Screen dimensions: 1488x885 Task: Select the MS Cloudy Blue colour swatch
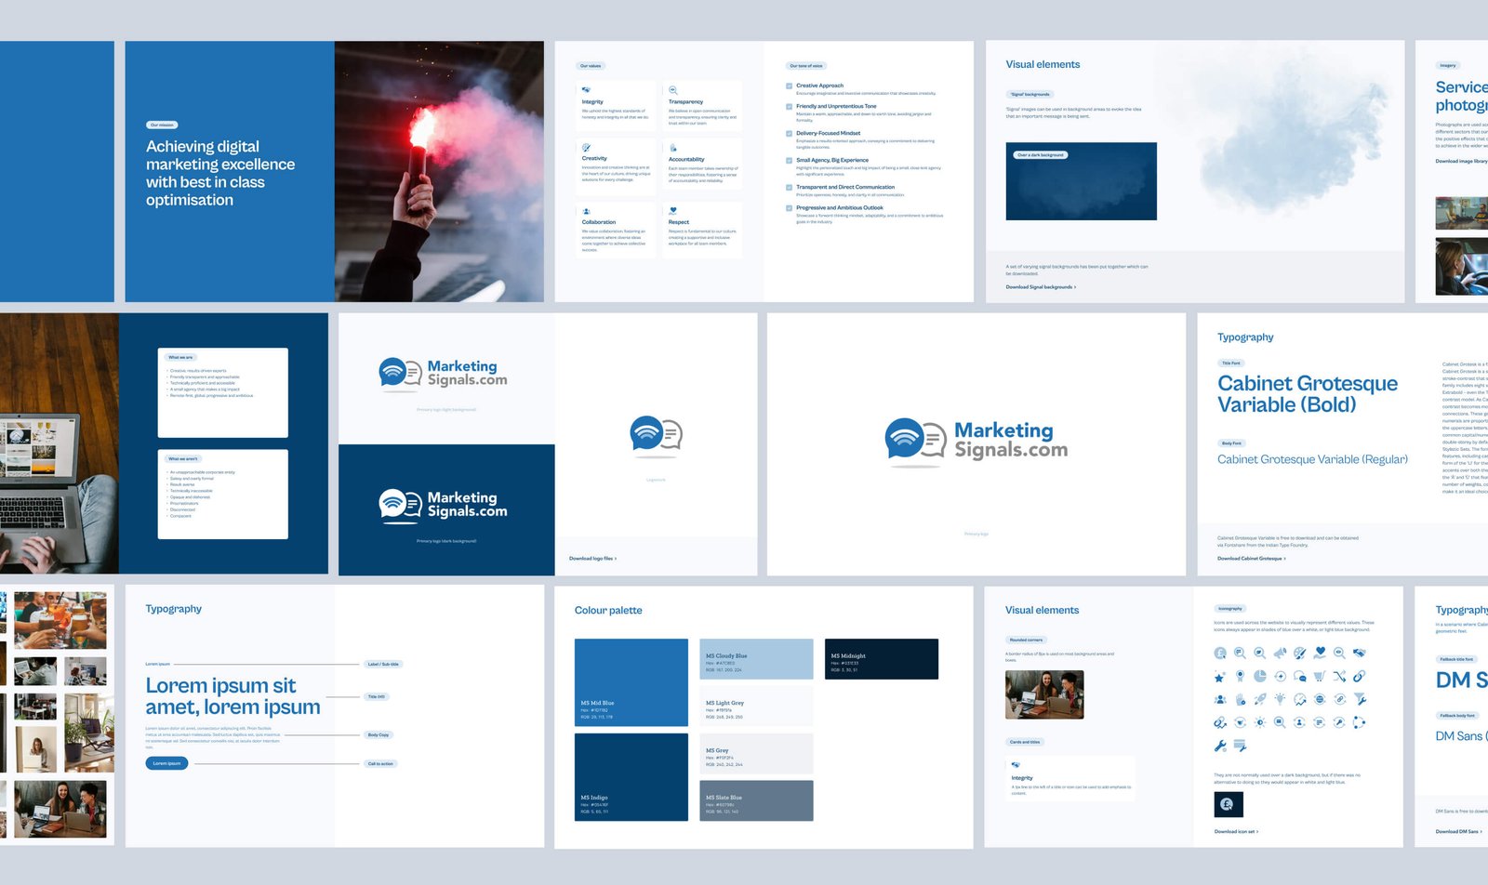[756, 659]
